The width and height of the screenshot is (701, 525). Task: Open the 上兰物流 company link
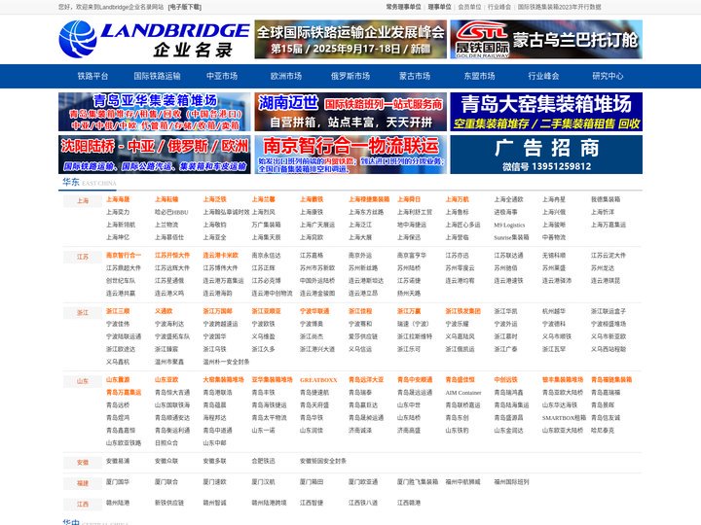[x=166, y=225]
